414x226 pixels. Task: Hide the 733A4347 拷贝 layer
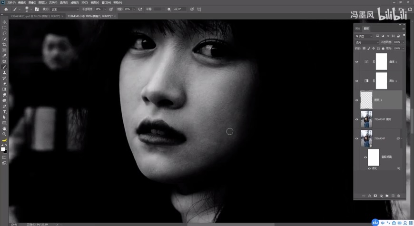pyautogui.click(x=357, y=119)
